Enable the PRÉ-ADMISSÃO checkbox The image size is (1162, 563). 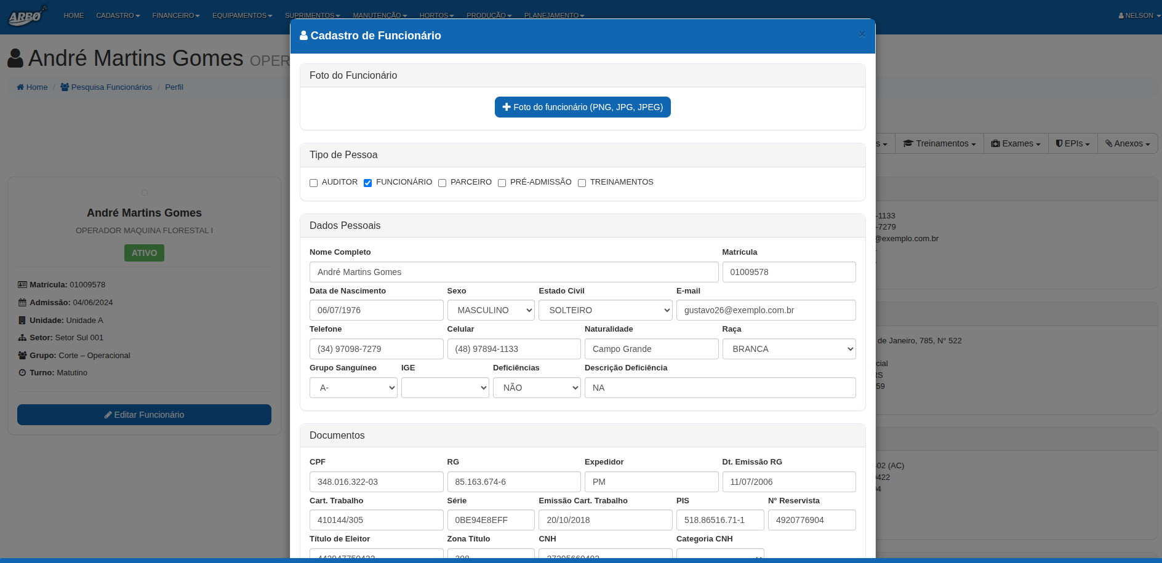click(x=502, y=183)
